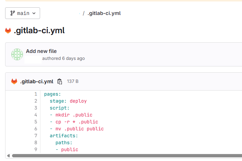This screenshot has width=242, height=161.
Task: Click the large .gitlab-ci.yml page heading
Action: [x=39, y=31]
